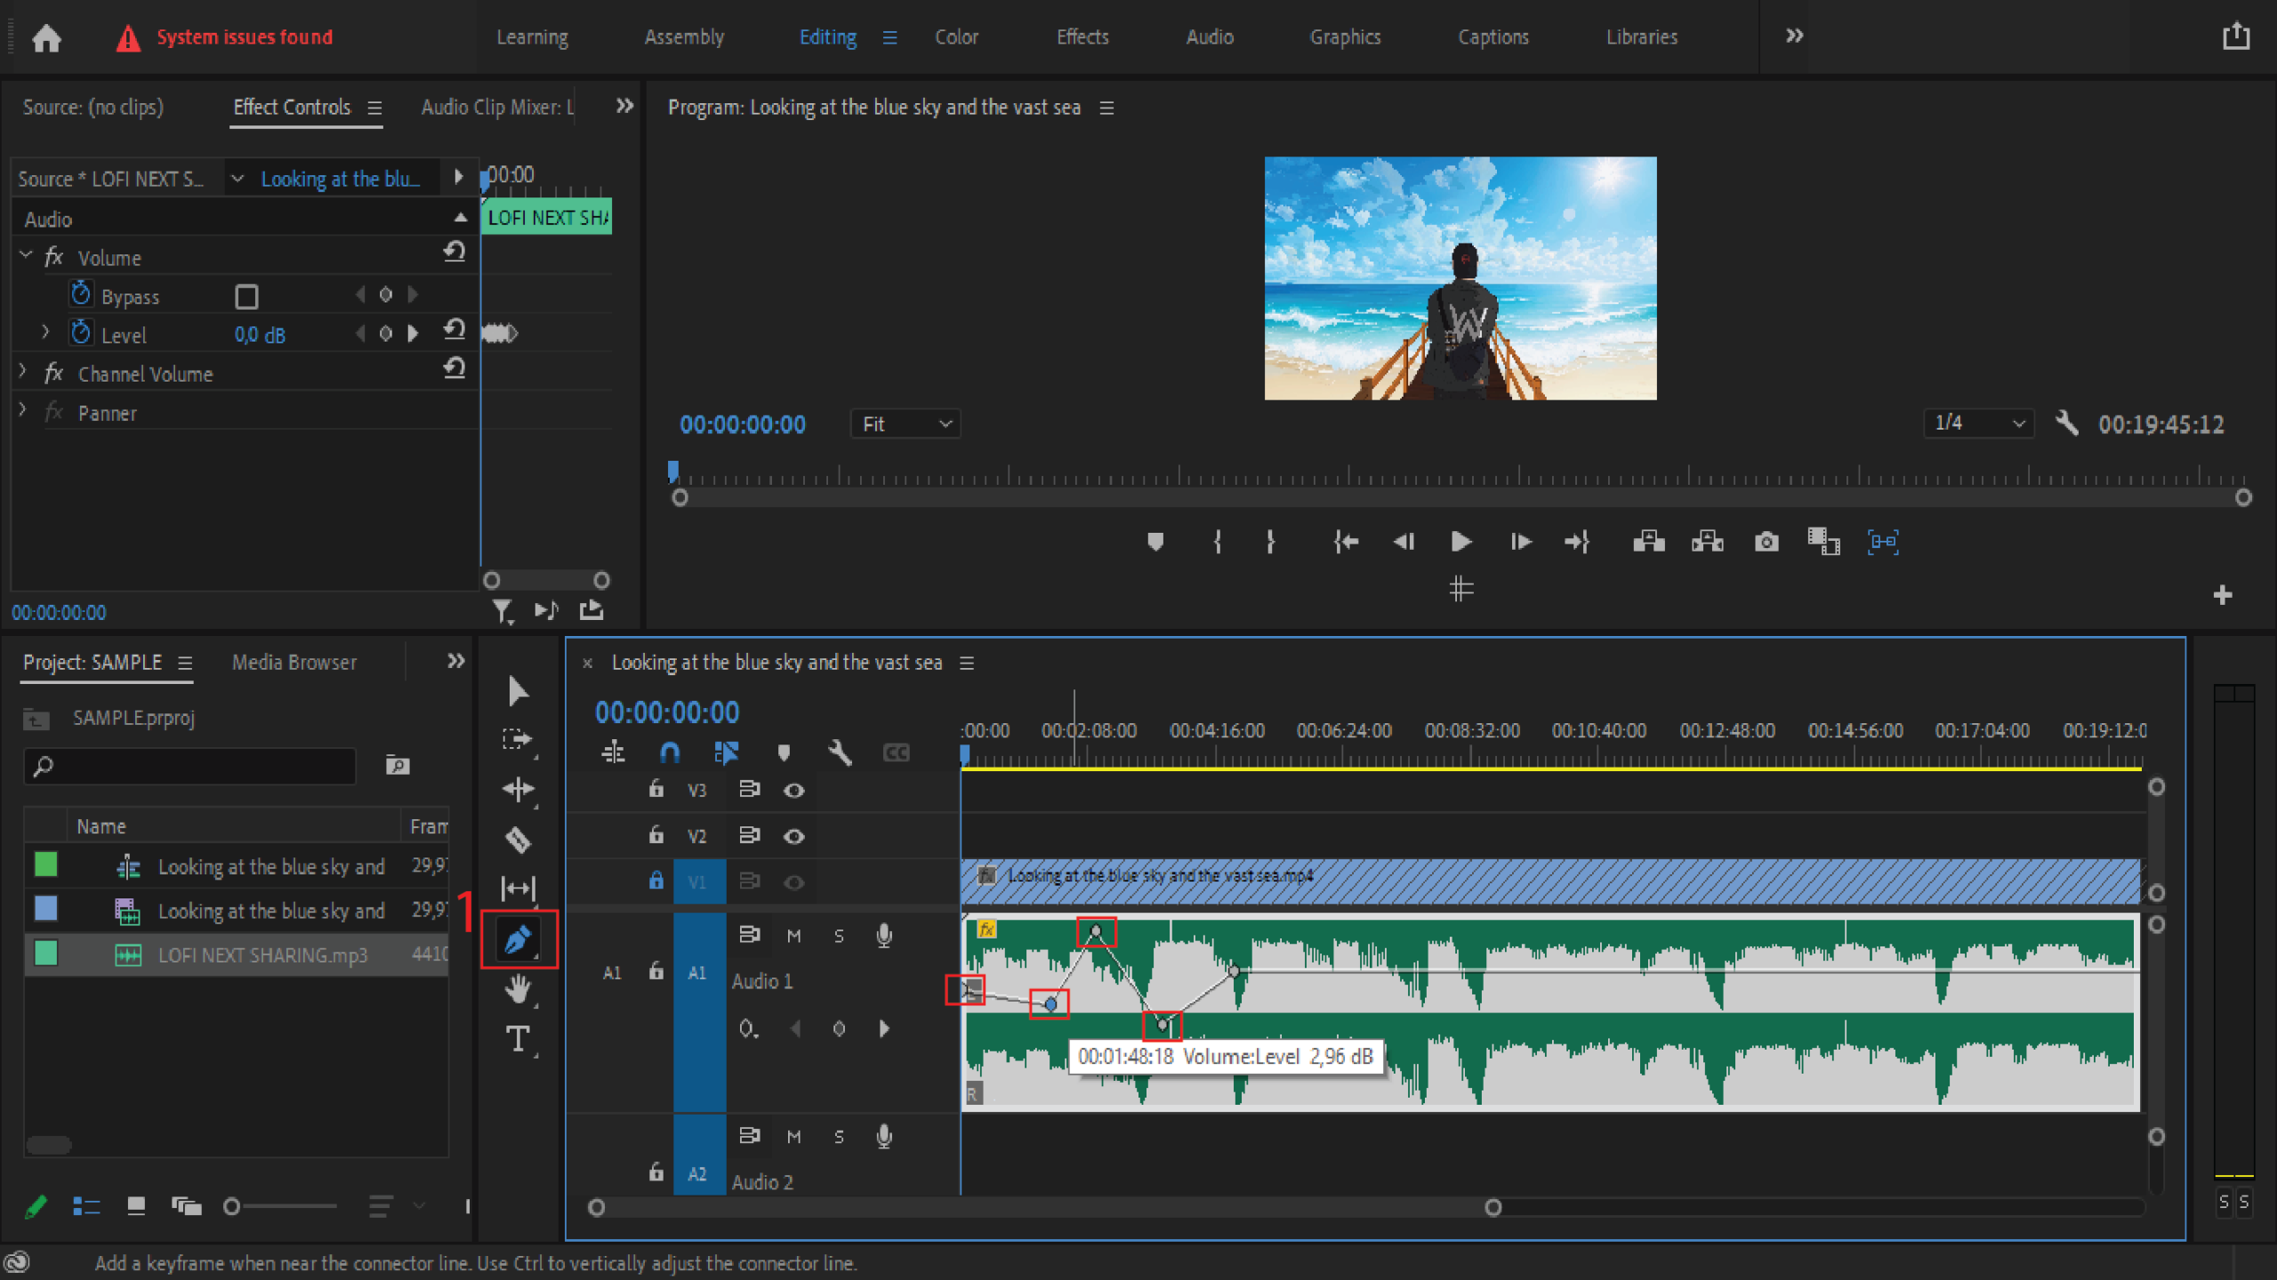Open the Fit zoom level dropdown
2277x1280 pixels.
[x=905, y=424]
